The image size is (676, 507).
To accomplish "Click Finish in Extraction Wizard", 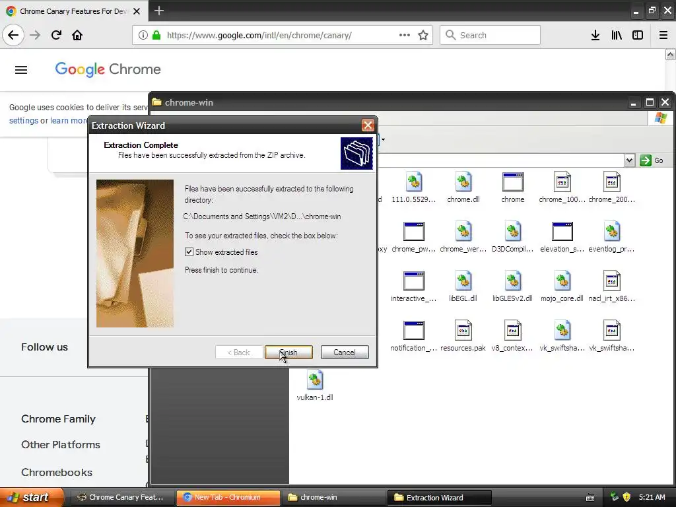I will (288, 353).
